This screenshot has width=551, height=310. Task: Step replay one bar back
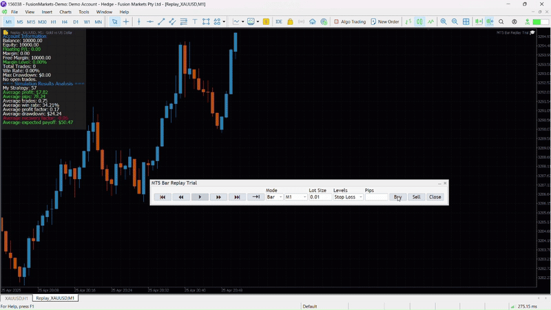pos(181,197)
